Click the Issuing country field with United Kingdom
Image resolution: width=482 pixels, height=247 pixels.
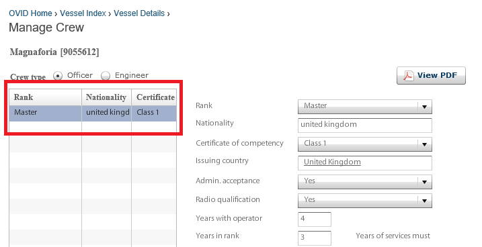(x=365, y=162)
